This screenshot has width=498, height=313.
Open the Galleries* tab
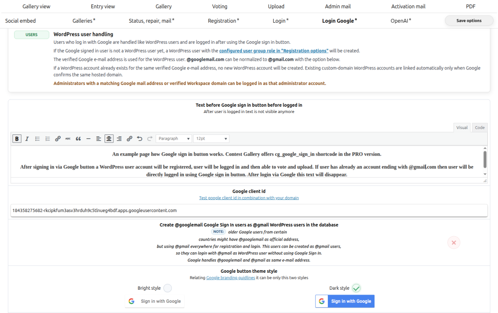(84, 21)
